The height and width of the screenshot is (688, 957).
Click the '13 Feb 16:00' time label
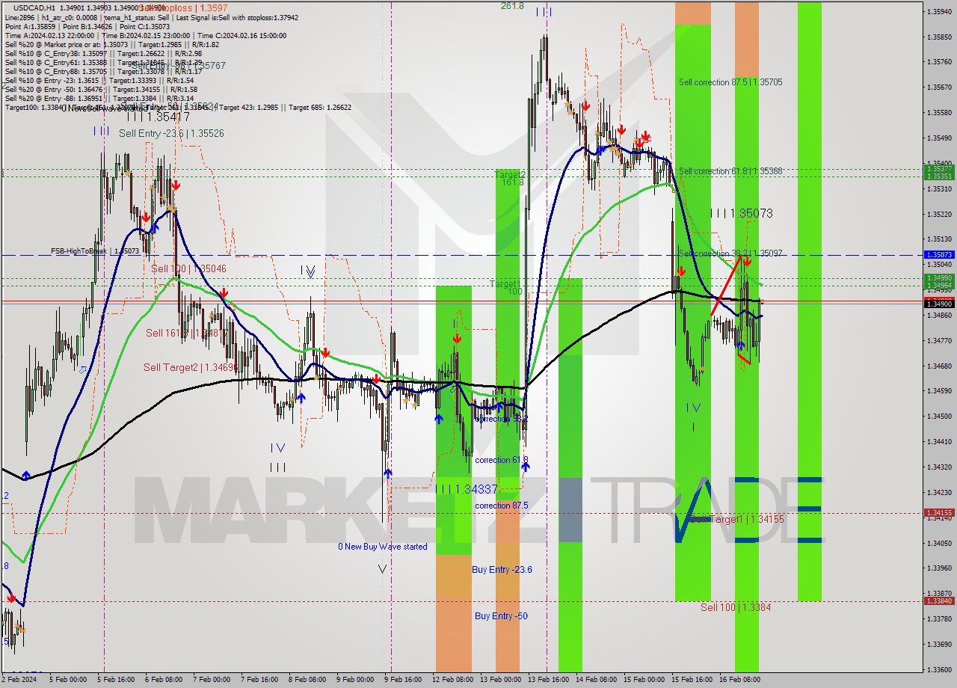(x=547, y=680)
